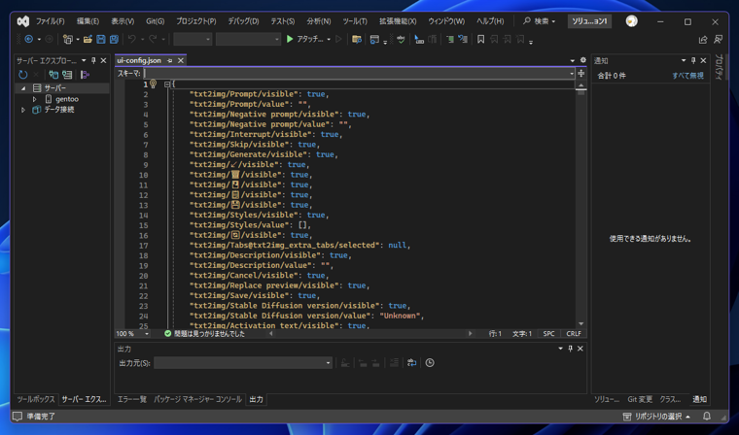Collapse the JSON root brace on line 1

tap(167, 84)
